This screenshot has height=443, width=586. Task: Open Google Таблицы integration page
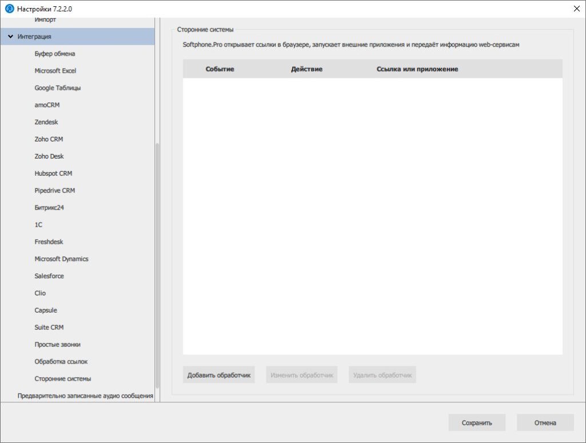point(57,88)
